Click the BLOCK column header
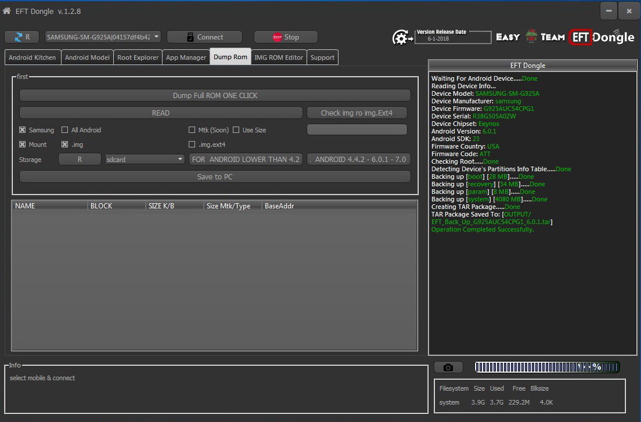 [x=117, y=206]
